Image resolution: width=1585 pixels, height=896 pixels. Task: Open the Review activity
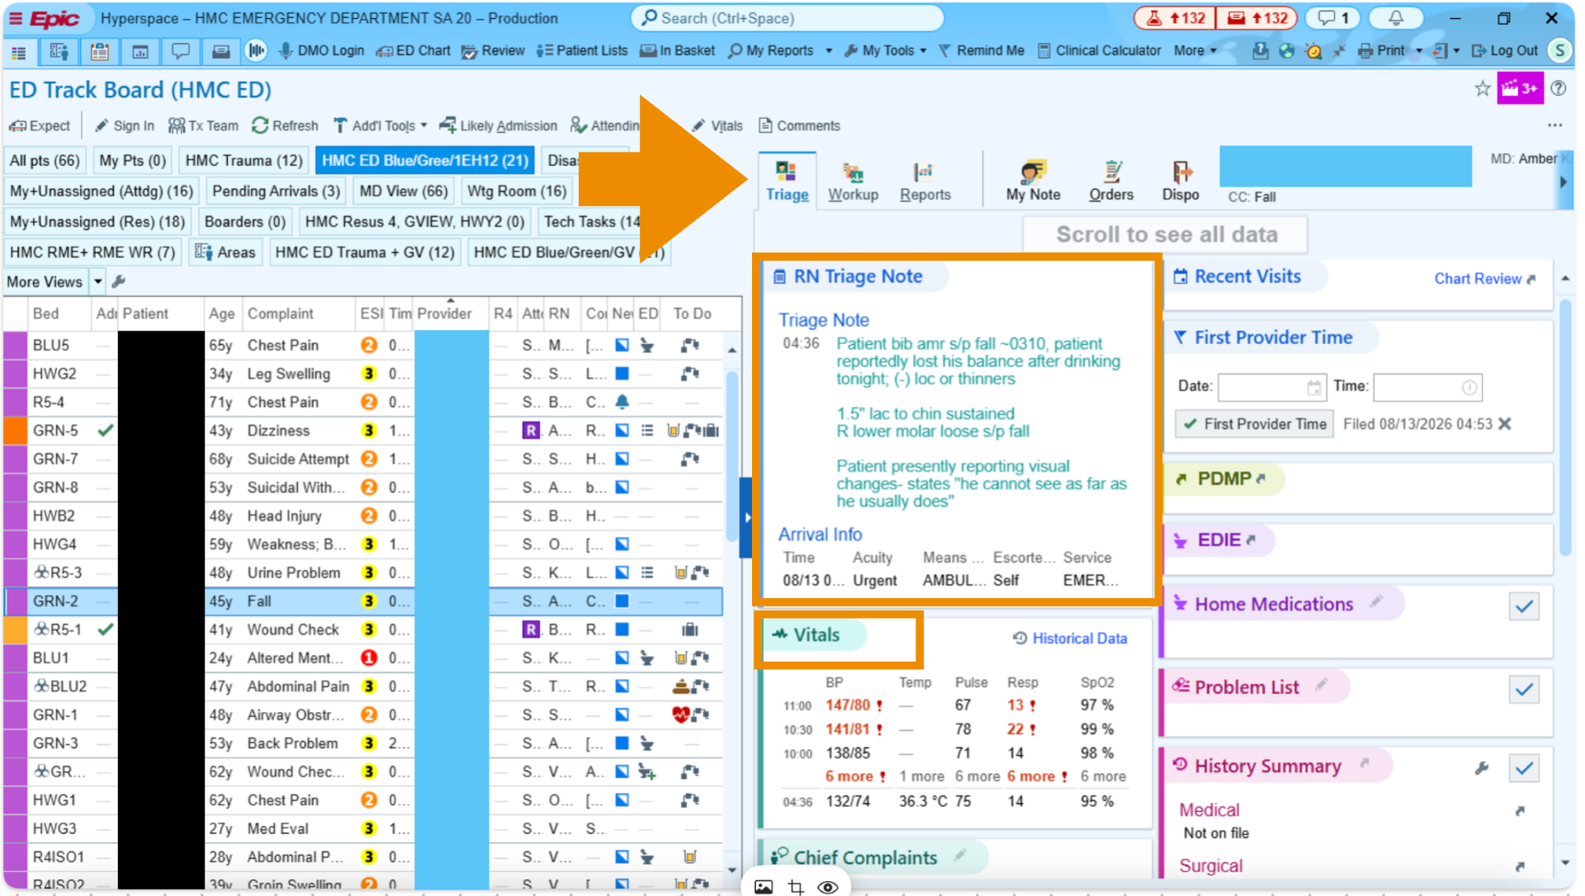pos(493,50)
